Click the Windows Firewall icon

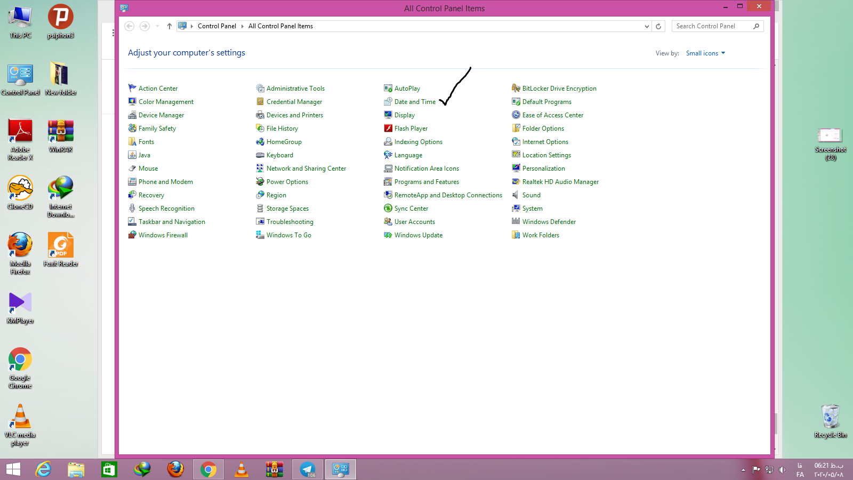coord(132,235)
